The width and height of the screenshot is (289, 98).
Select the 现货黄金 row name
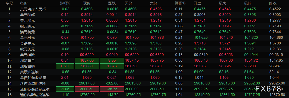pos(27,61)
